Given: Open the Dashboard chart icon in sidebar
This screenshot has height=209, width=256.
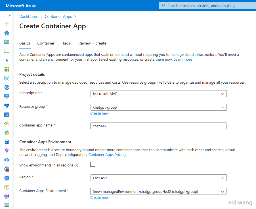Looking at the screenshot, I should (7, 42).
